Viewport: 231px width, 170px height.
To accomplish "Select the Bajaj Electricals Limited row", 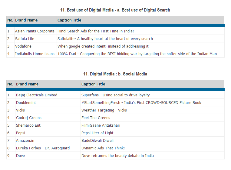I will (37, 95).
